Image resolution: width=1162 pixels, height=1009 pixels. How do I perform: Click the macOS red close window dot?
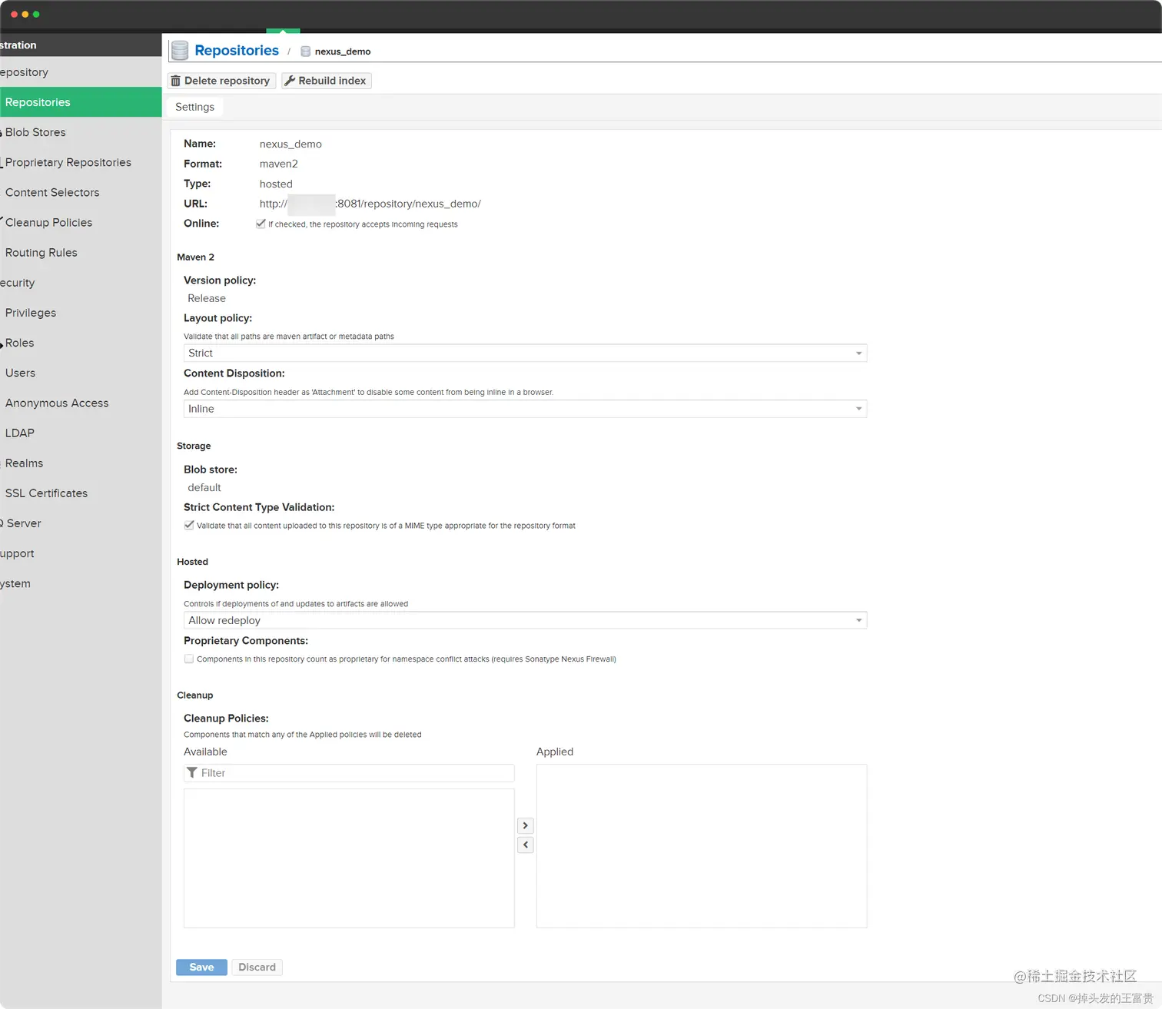[14, 15]
